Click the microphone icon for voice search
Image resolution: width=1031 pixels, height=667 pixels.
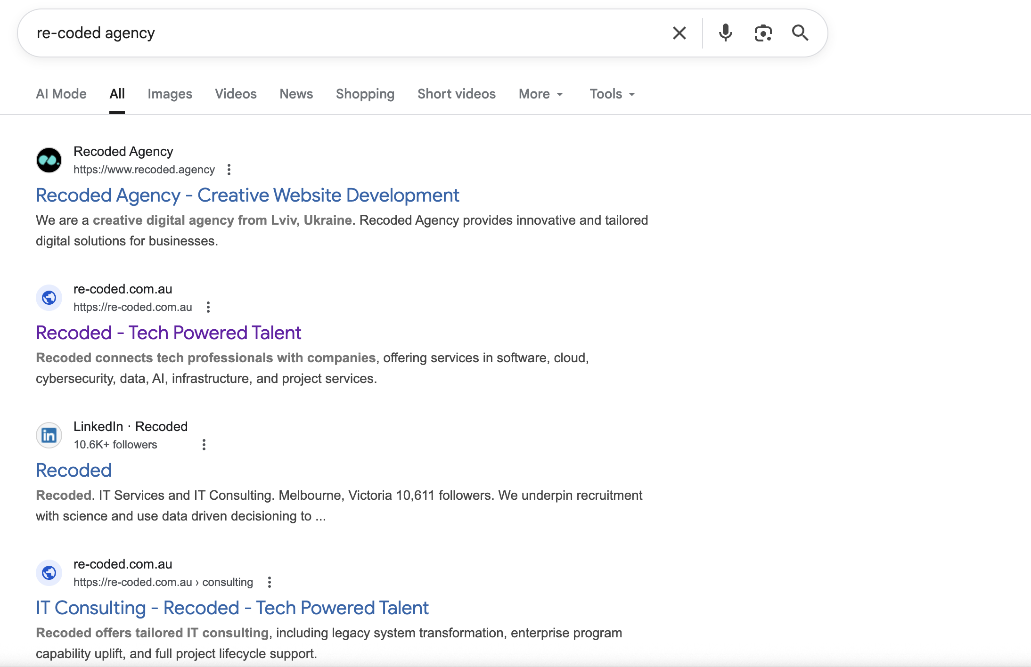tap(725, 33)
